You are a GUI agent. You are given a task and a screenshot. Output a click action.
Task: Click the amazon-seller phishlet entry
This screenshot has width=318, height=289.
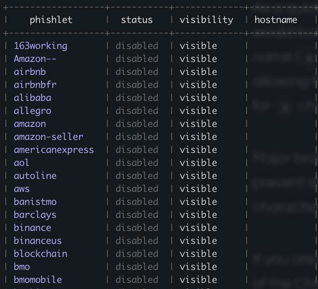pos(49,137)
